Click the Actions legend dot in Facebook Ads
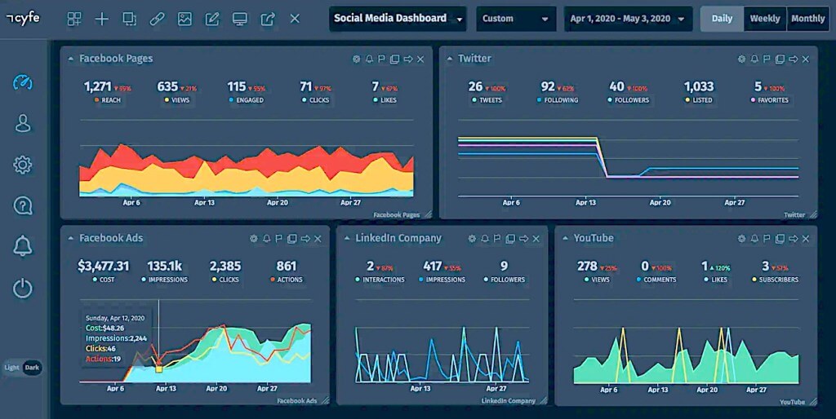The width and height of the screenshot is (836, 419). (273, 280)
